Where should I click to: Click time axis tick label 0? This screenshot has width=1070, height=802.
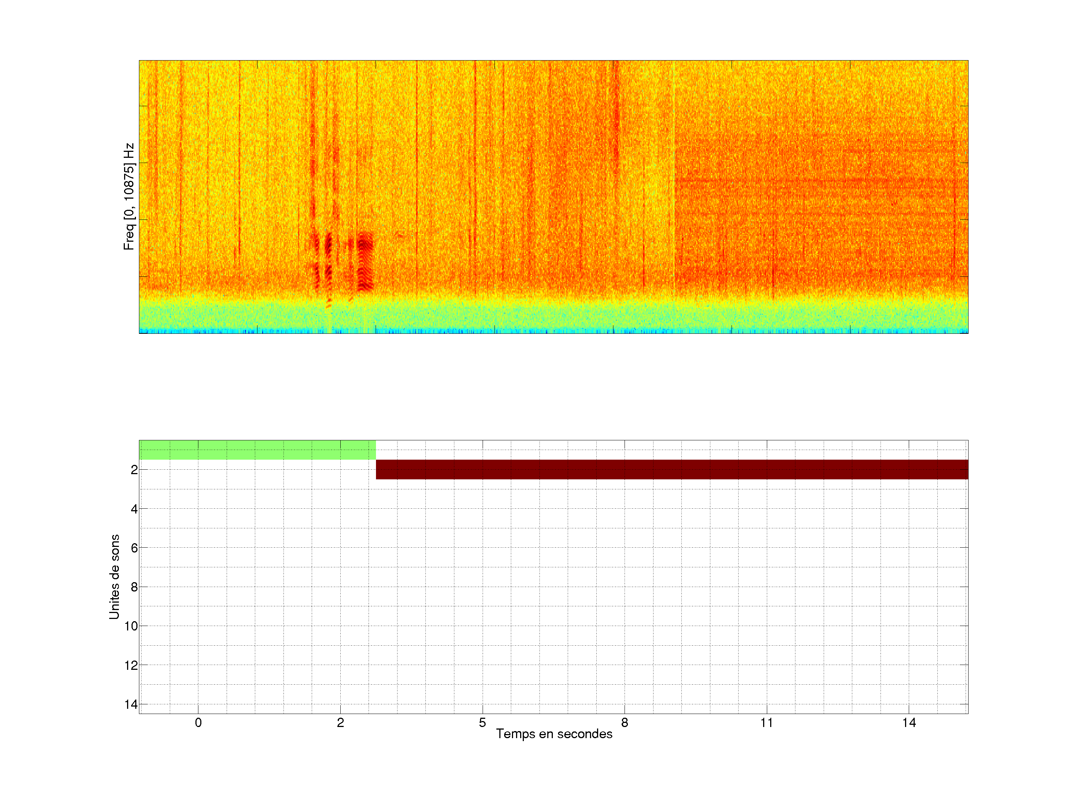198,723
